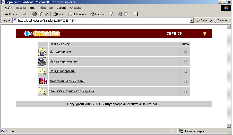
Task: Click the Forward arrow button
Action: click(25, 14)
